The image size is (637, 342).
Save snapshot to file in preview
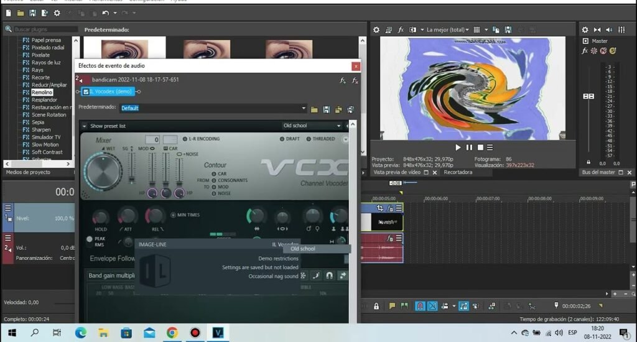(x=508, y=30)
